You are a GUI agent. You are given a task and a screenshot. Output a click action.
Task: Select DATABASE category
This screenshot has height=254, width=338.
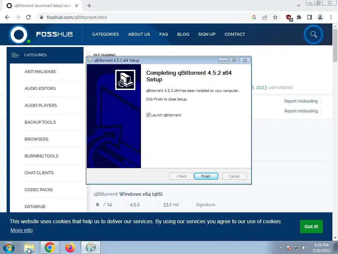tap(35, 206)
